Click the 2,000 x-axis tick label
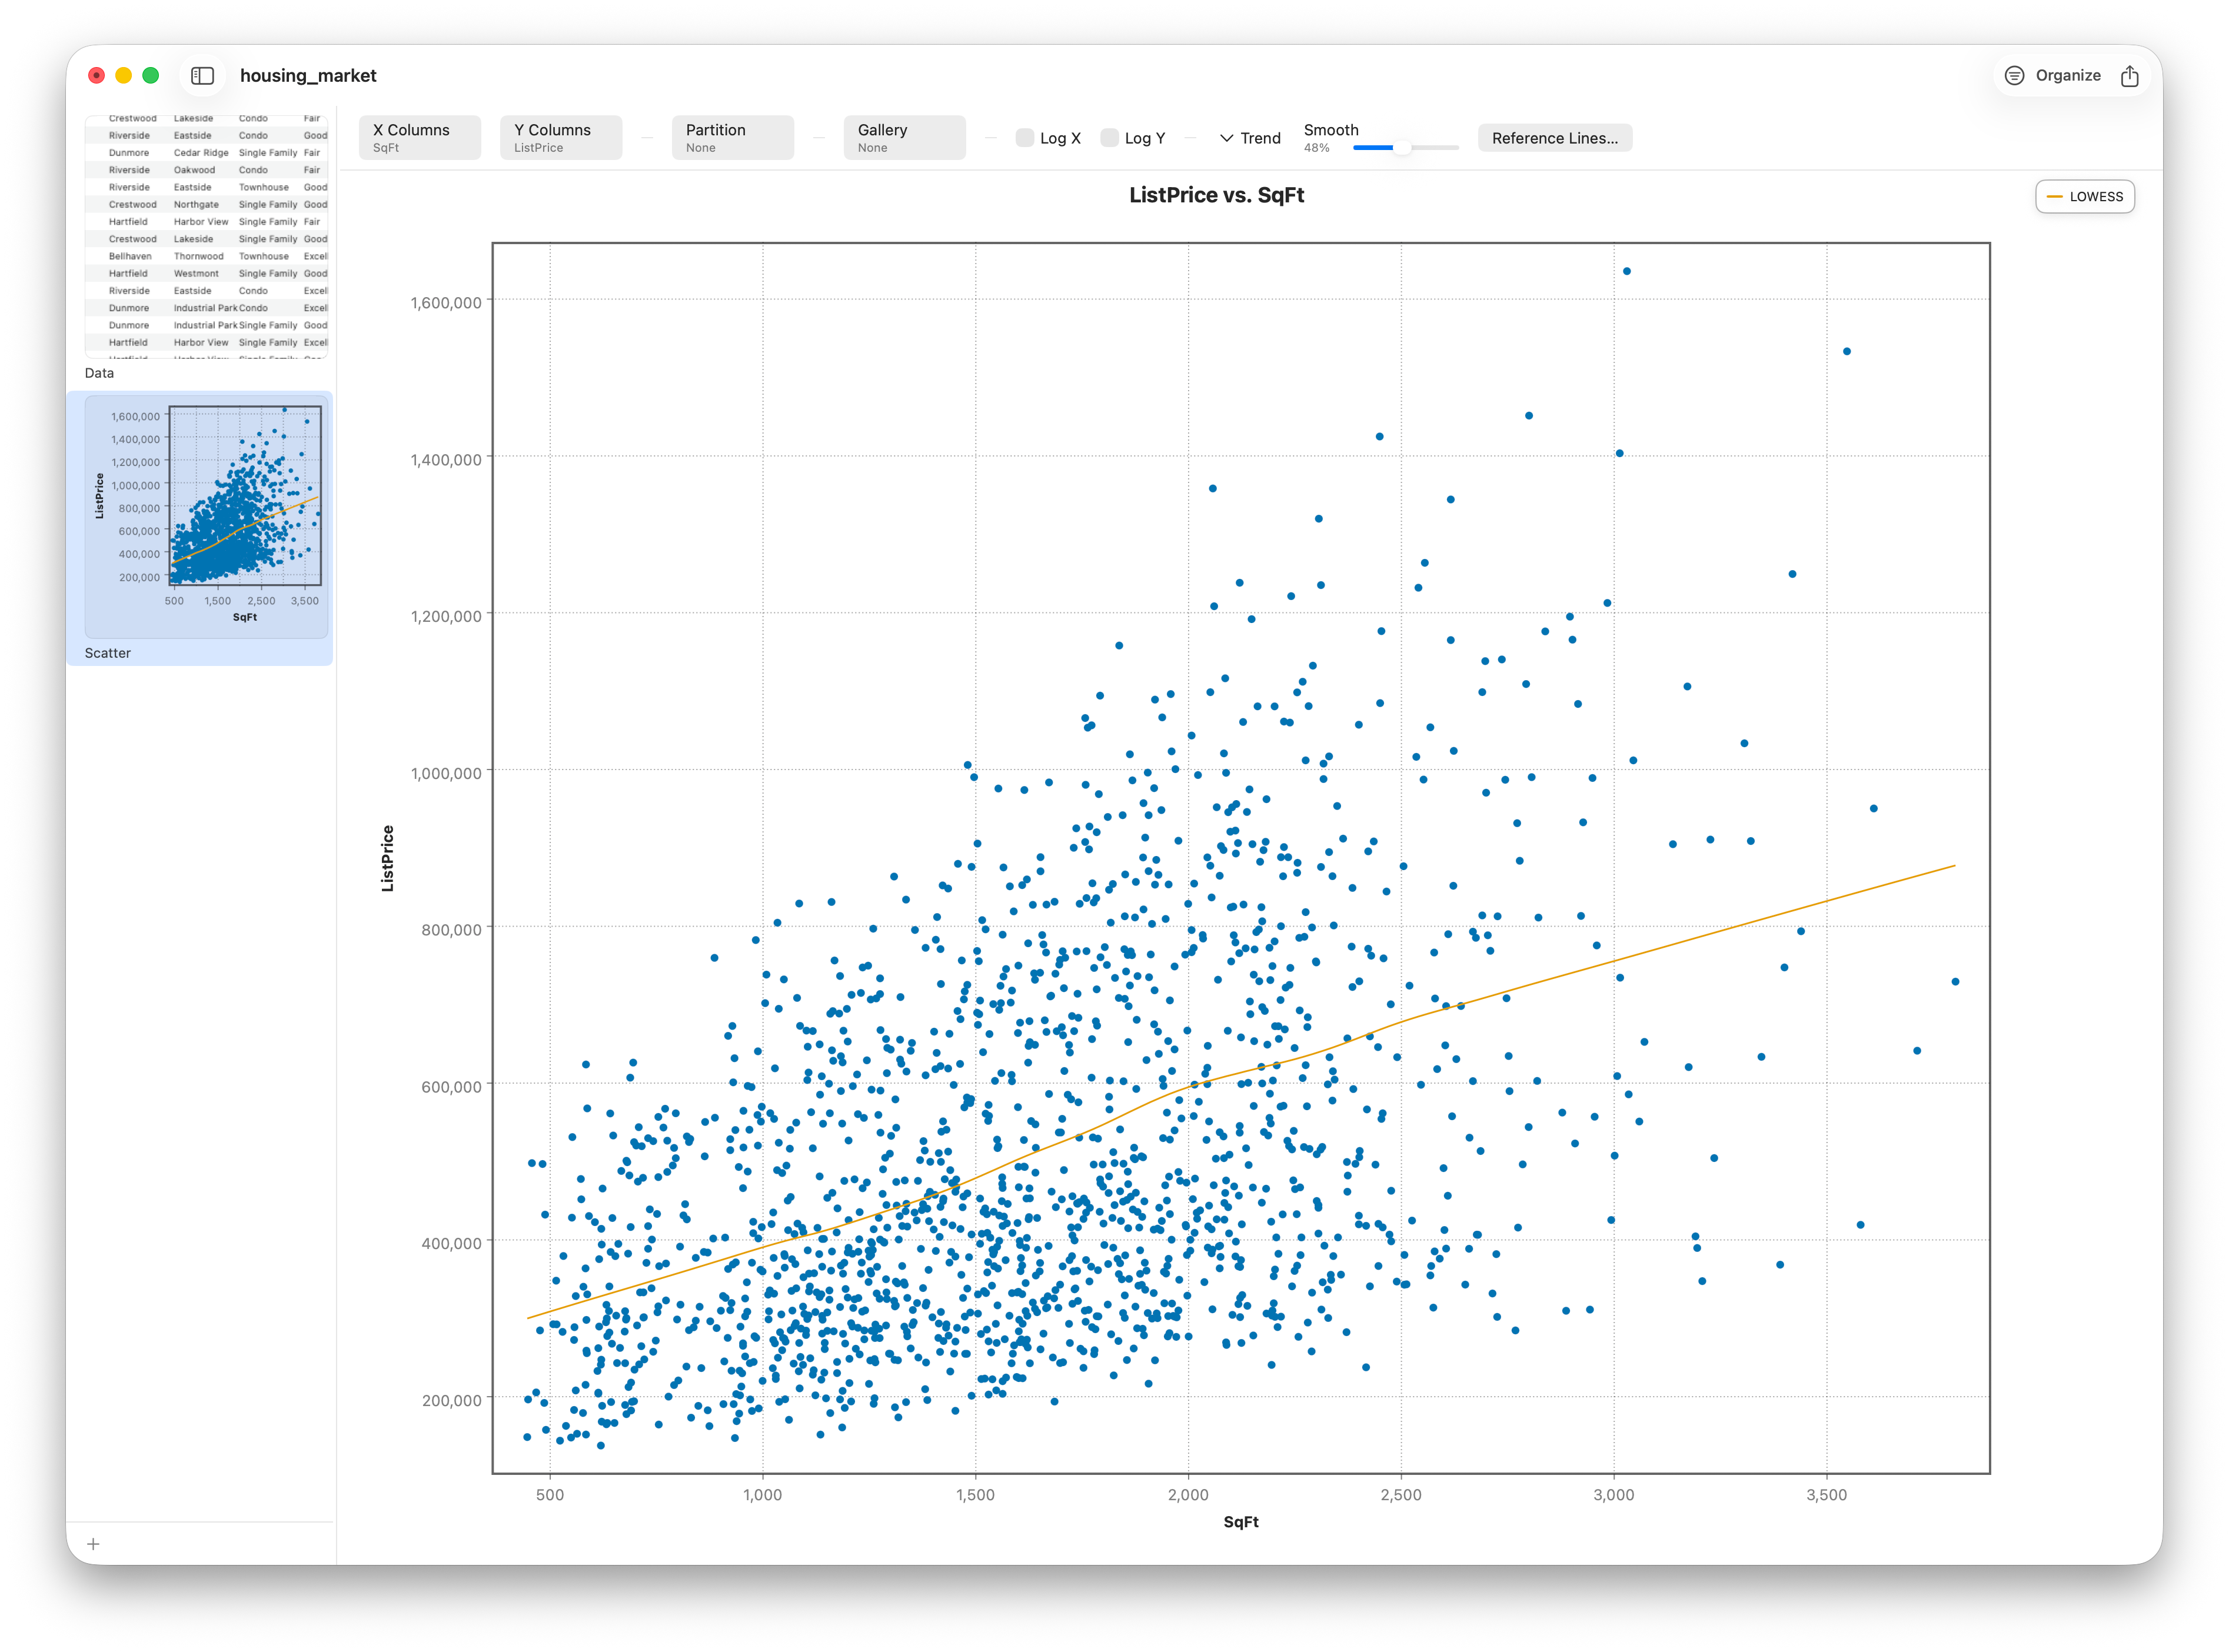Image resolution: width=2229 pixels, height=1652 pixels. (1188, 1495)
